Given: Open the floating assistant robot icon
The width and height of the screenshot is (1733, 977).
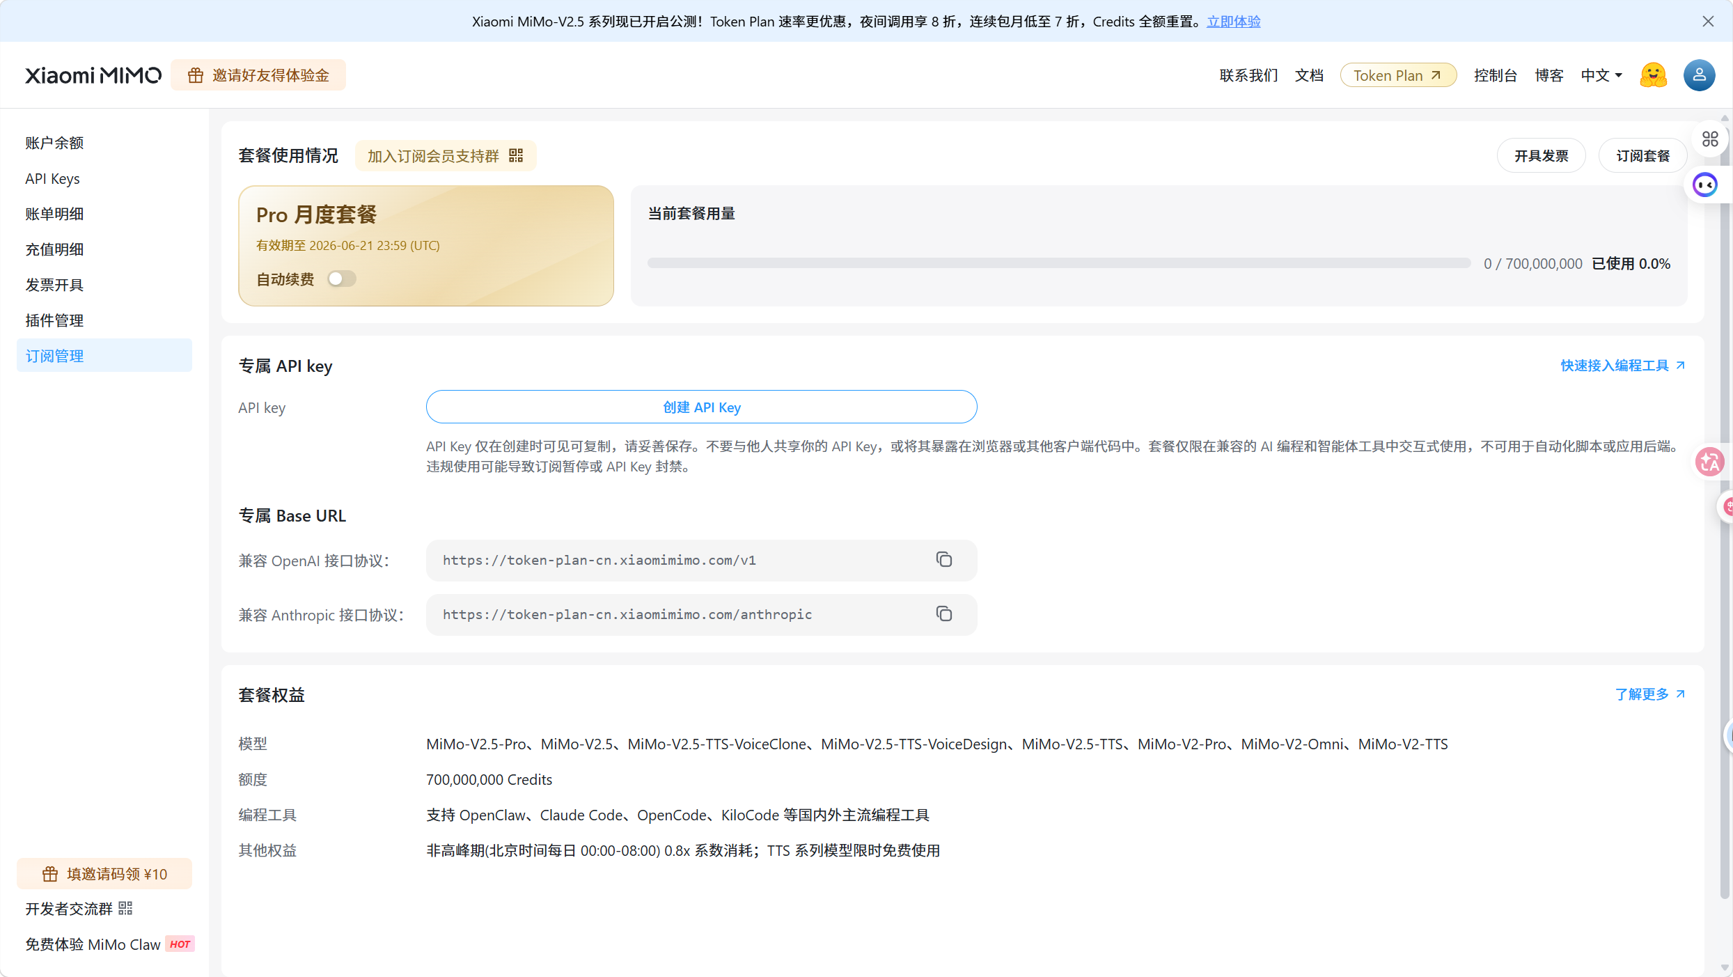Looking at the screenshot, I should click(x=1705, y=185).
